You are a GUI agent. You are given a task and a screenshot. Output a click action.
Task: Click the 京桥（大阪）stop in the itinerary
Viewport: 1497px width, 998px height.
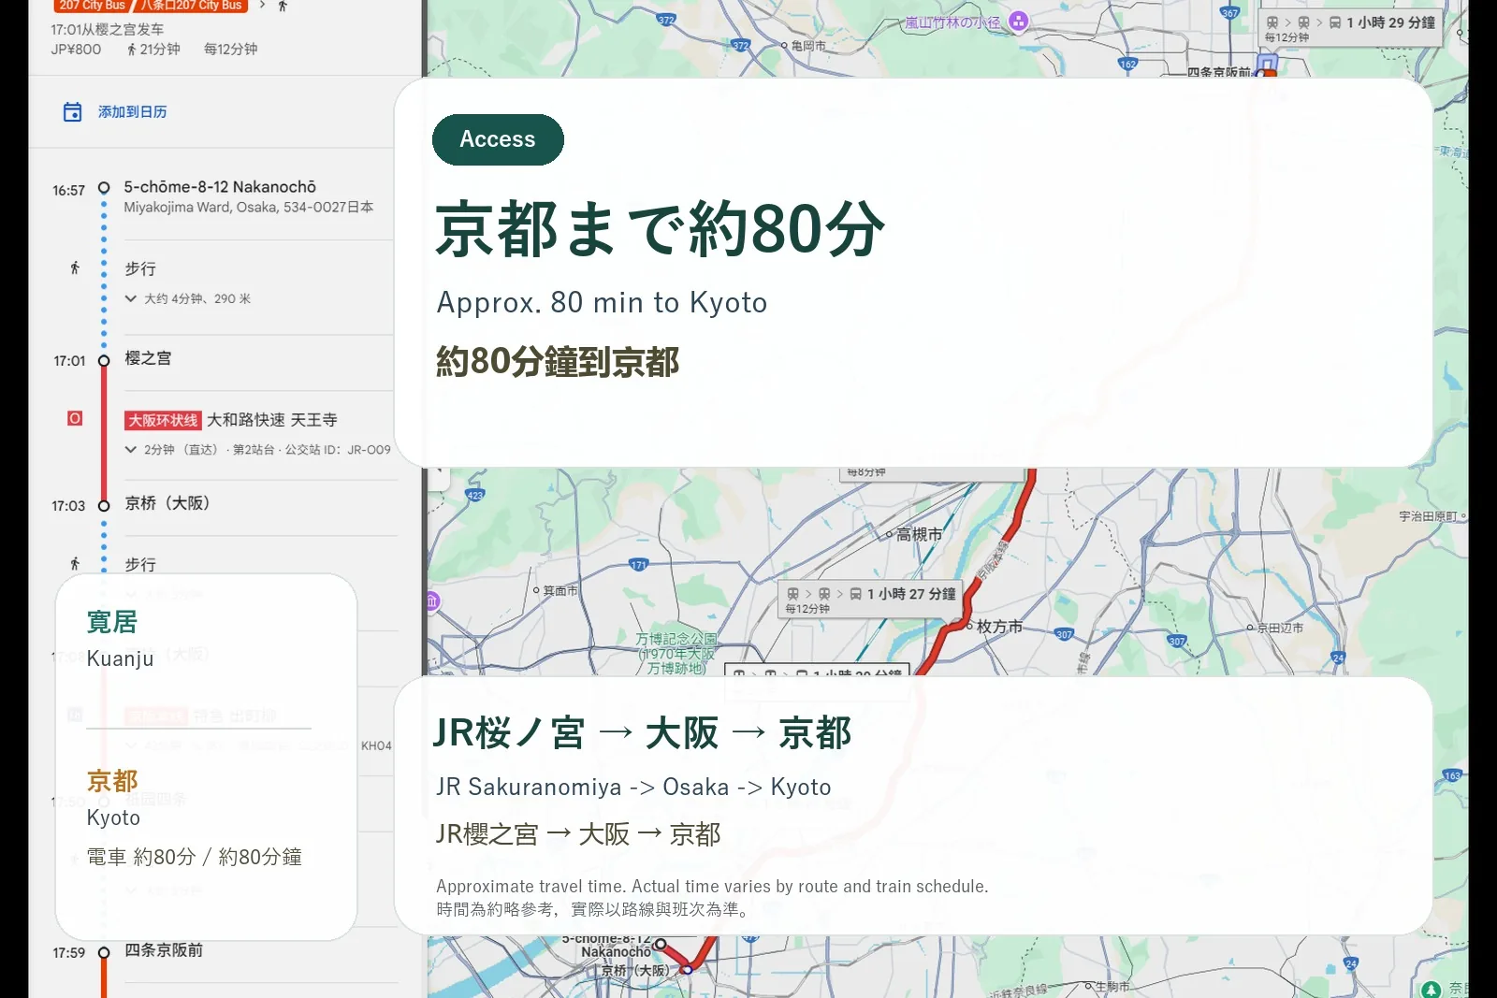coord(167,503)
